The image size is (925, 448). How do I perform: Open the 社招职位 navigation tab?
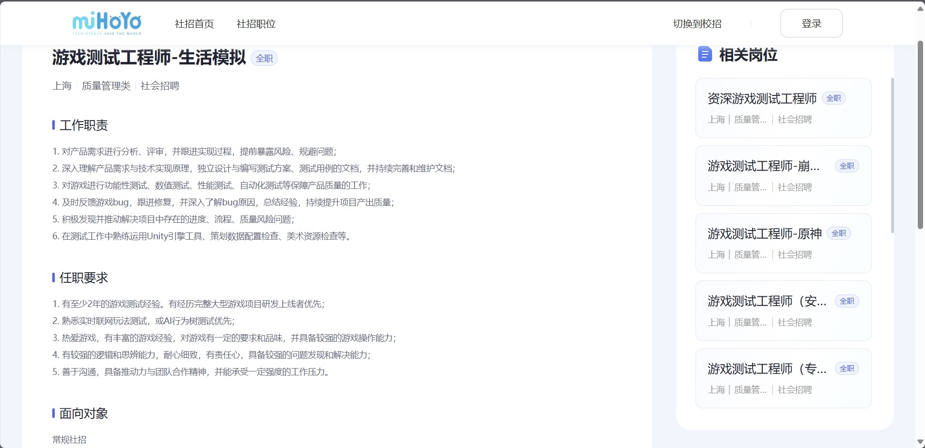[256, 24]
